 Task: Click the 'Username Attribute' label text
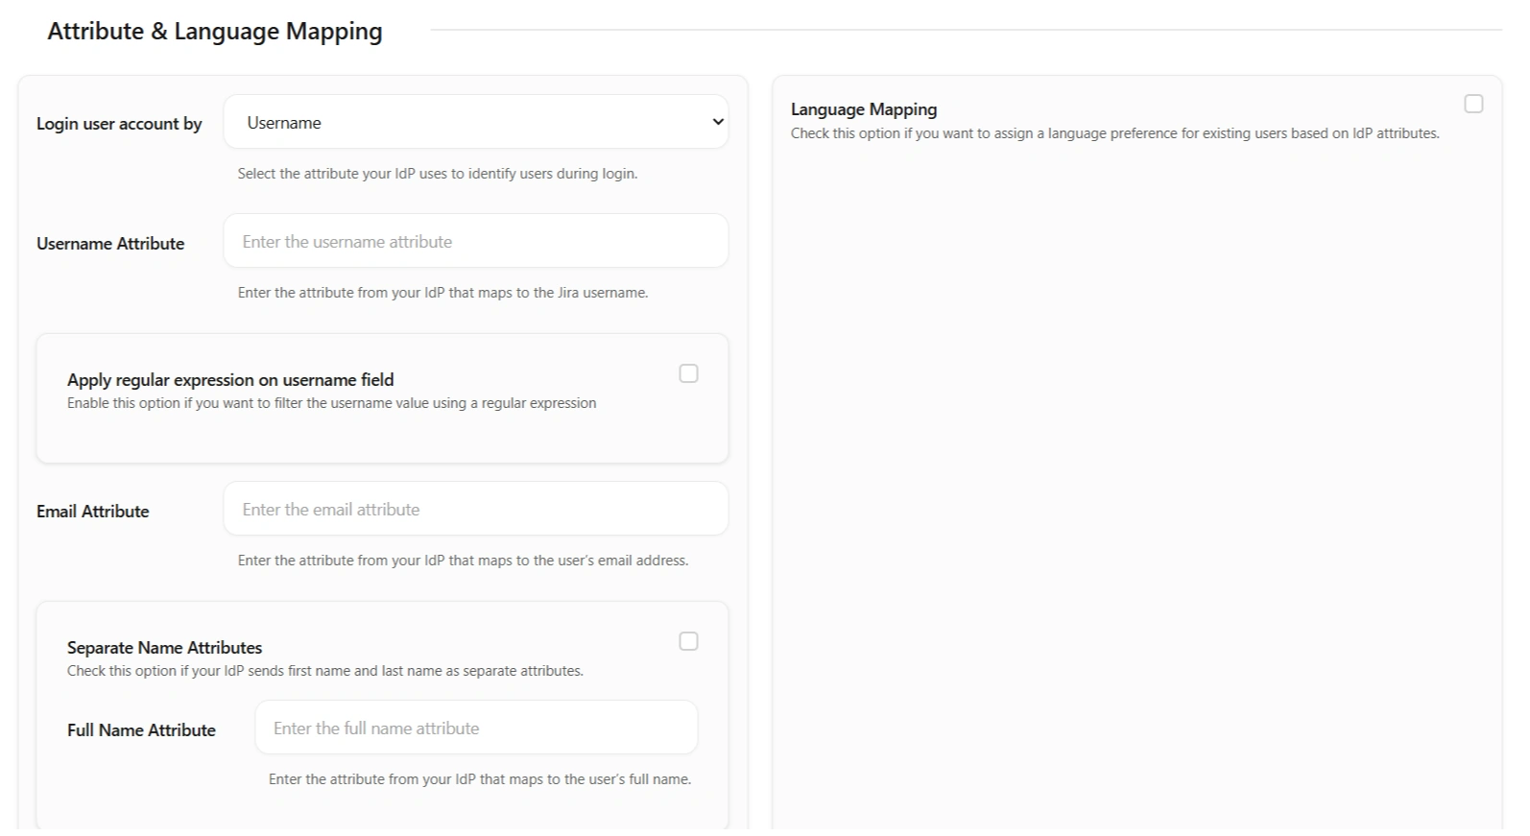[x=110, y=244]
